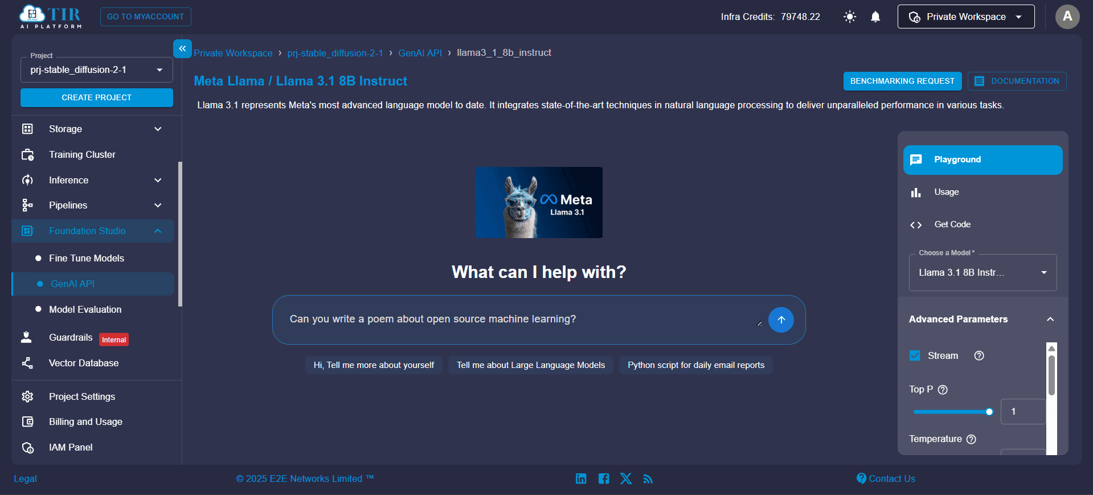Toggle light theme sun icon
This screenshot has width=1093, height=495.
850,17
